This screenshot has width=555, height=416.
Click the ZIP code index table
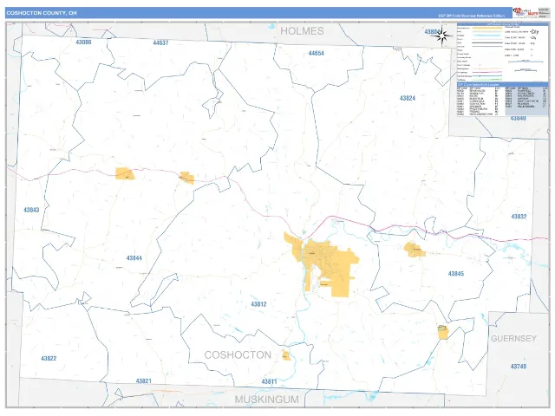[x=502, y=100]
